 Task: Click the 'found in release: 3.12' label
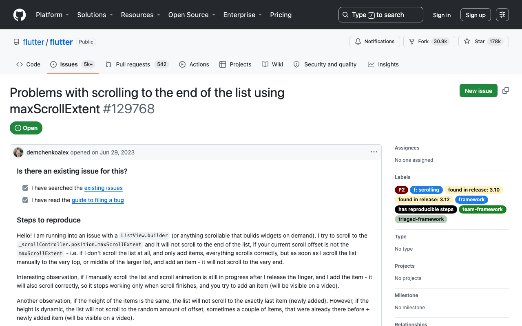pyautogui.click(x=424, y=200)
